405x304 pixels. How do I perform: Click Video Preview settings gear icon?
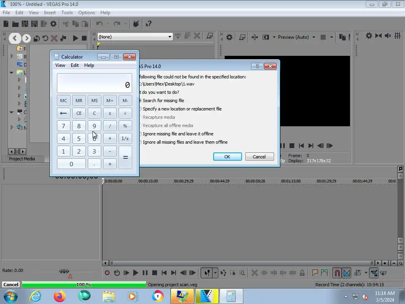point(229,37)
